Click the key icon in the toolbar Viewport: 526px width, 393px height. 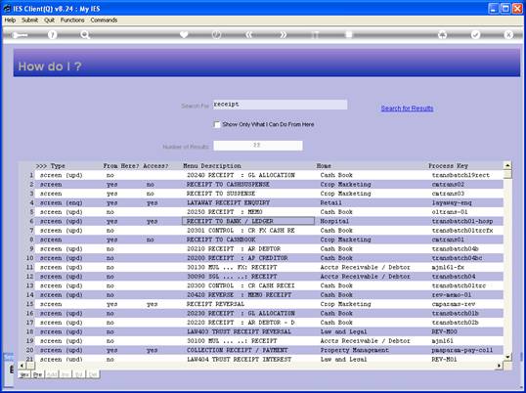point(21,35)
